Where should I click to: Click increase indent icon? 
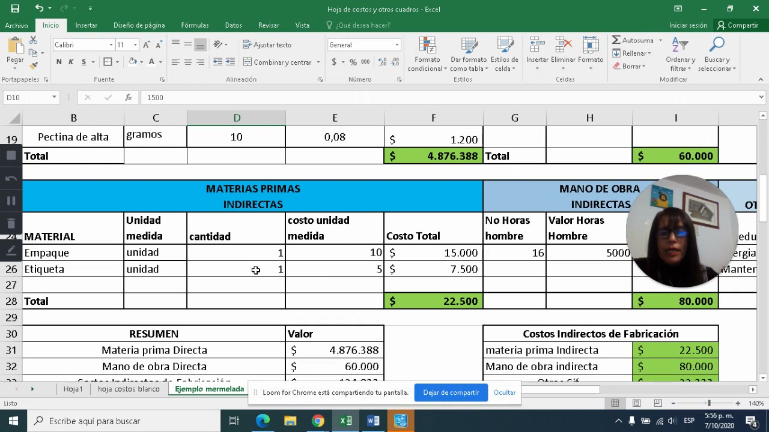(x=230, y=62)
